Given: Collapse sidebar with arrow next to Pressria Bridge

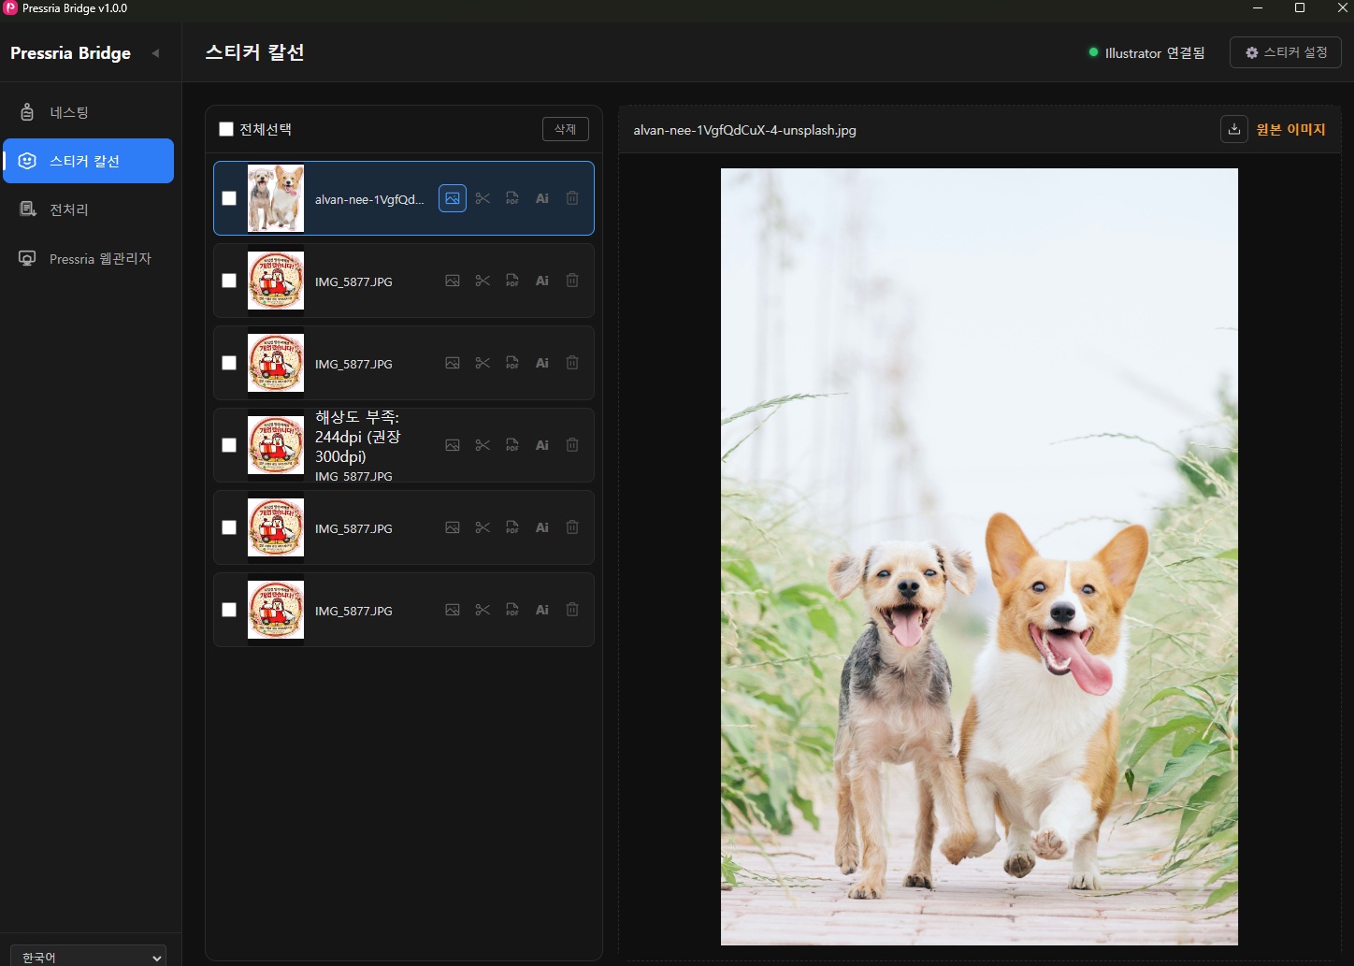Looking at the screenshot, I should click(155, 53).
